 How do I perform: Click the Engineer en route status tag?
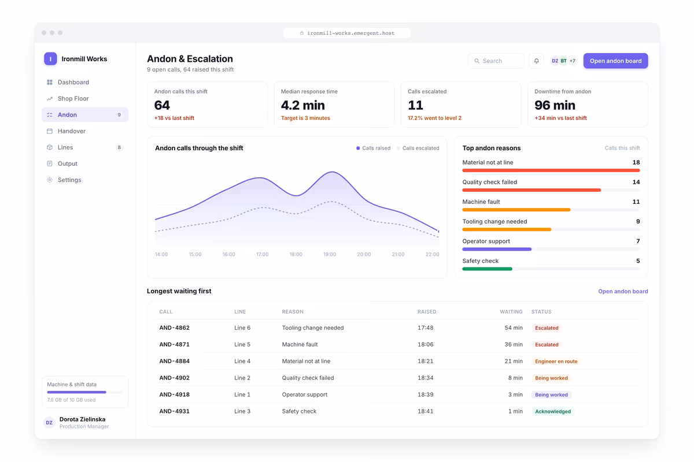556,362
